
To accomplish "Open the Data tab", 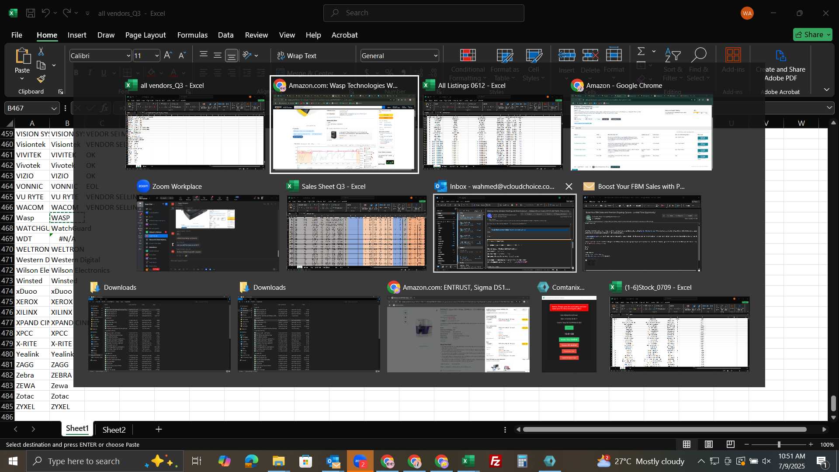I will (226, 35).
